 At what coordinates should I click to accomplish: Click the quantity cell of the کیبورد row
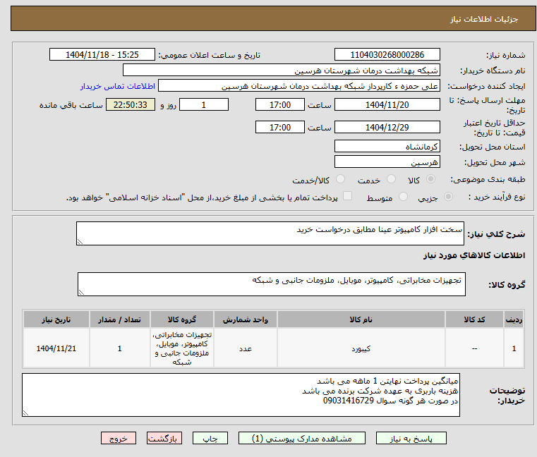[x=119, y=348]
